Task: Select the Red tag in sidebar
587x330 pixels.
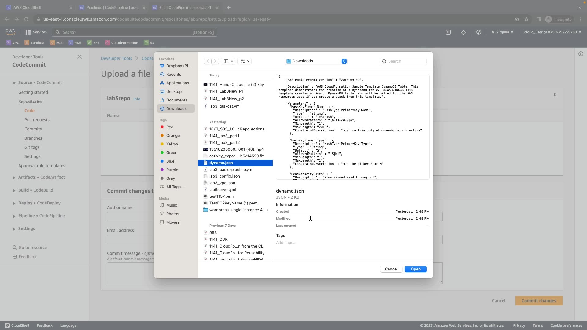Action: pos(170,127)
